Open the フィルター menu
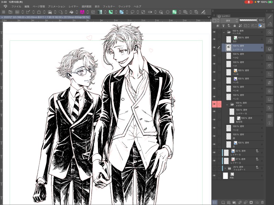This screenshot has width=274, height=205. pyautogui.click(x=109, y=7)
